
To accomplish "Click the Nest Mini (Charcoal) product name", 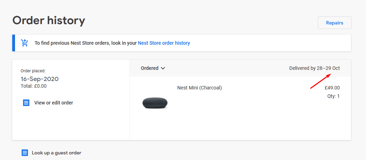I will tap(200, 88).
